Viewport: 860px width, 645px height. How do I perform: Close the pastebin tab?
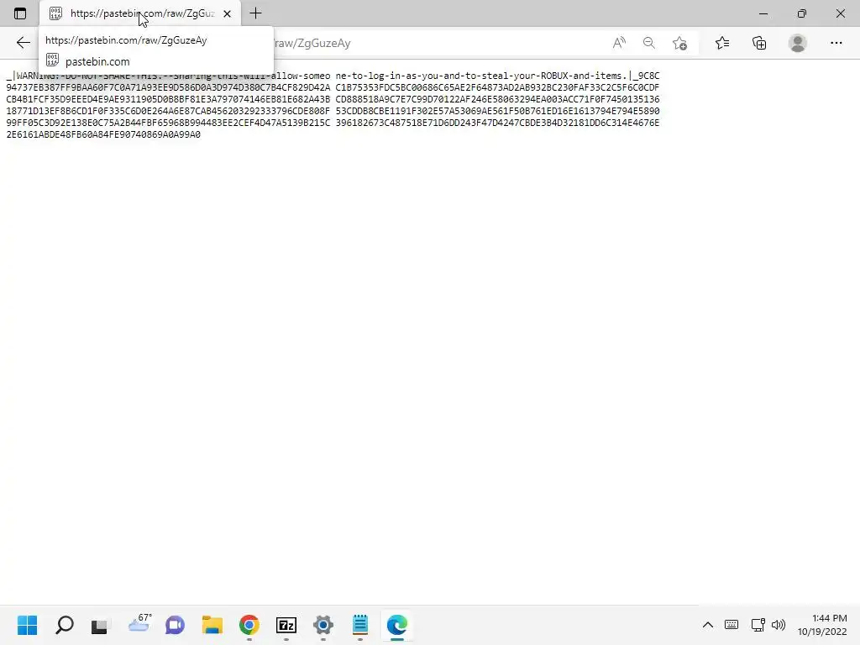227,13
